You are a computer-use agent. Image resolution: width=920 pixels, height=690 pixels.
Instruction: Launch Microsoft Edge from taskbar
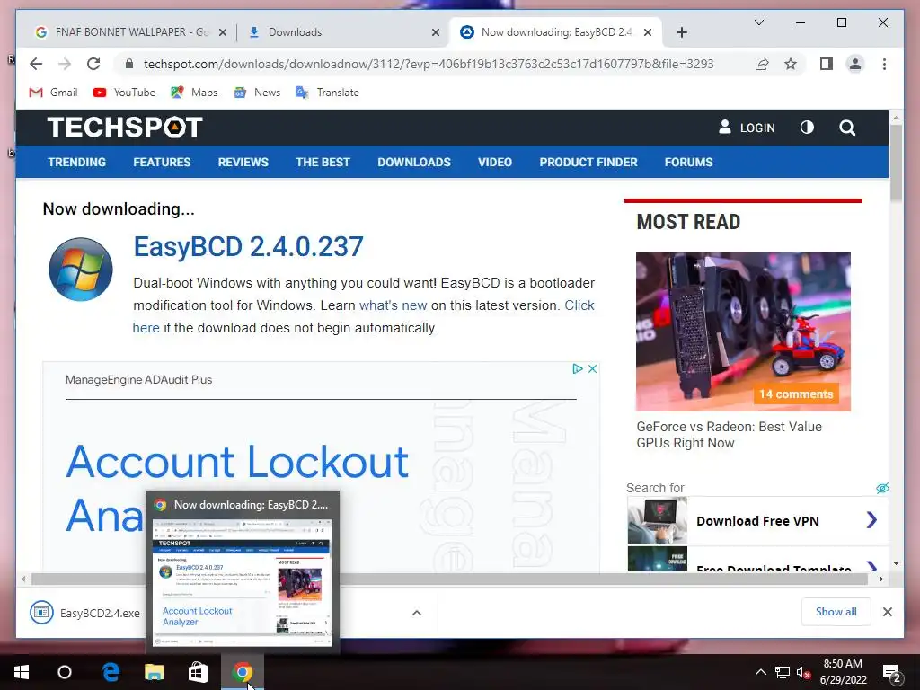point(111,672)
